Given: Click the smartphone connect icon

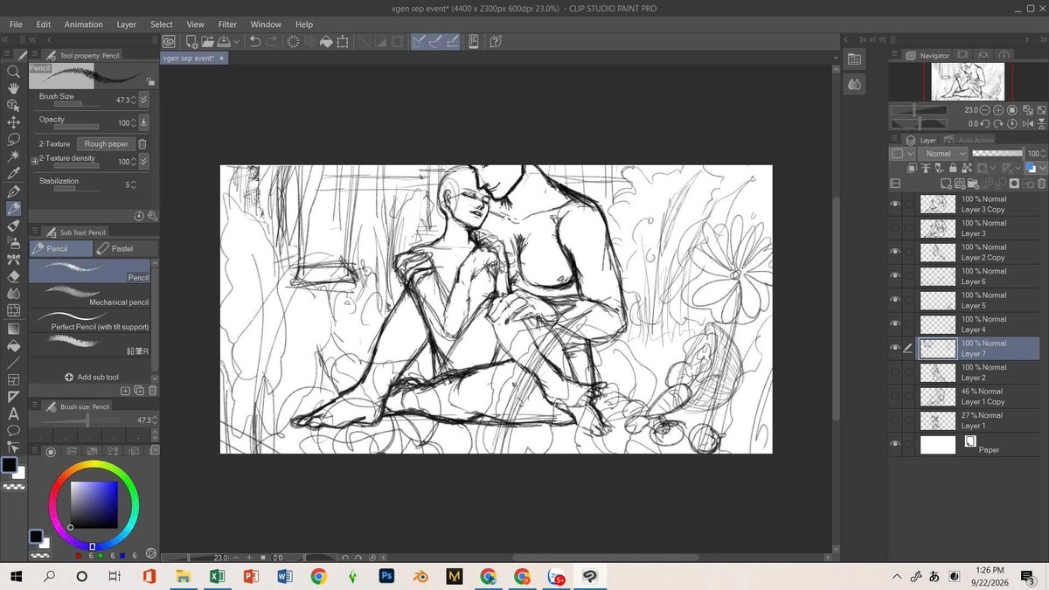Looking at the screenshot, I should click(474, 41).
